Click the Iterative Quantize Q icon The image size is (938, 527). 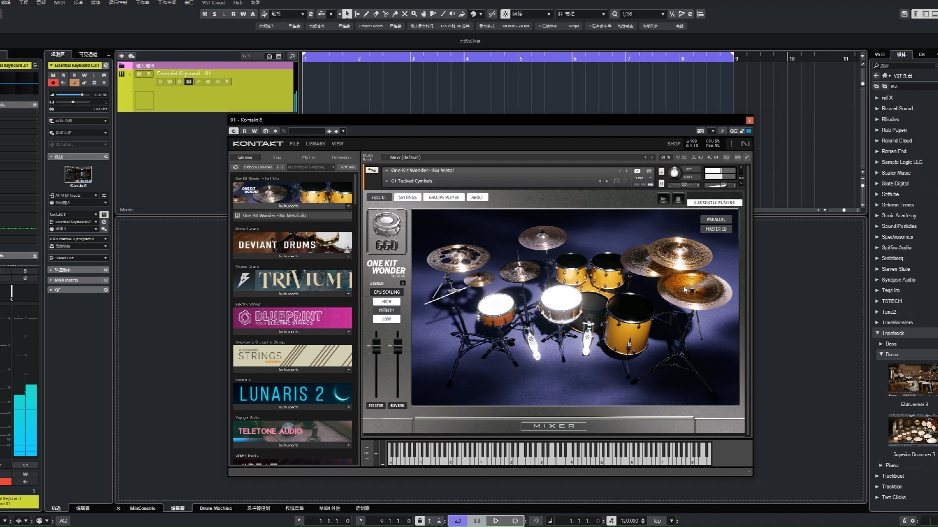[x=615, y=14]
